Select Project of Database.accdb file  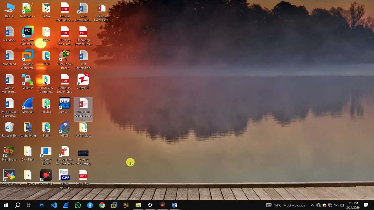point(83,110)
